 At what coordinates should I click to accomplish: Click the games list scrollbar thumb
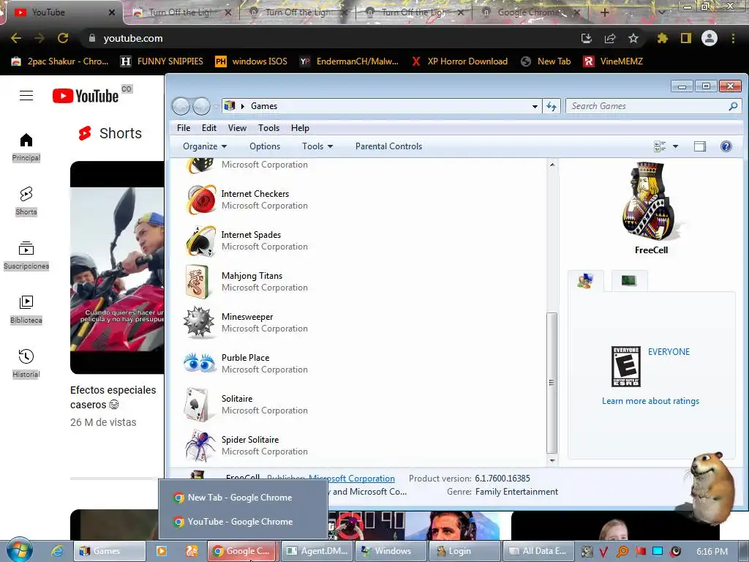552,382
